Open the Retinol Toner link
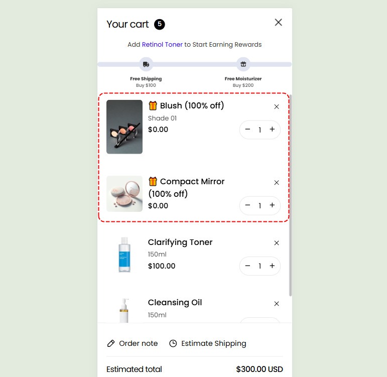Viewport: 387px width, 377px height. point(162,45)
